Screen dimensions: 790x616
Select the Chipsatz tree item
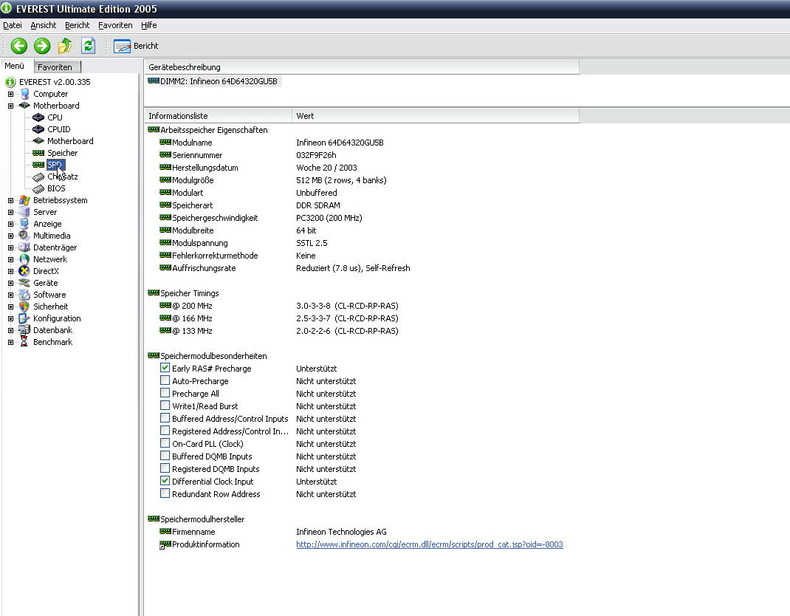tap(63, 177)
